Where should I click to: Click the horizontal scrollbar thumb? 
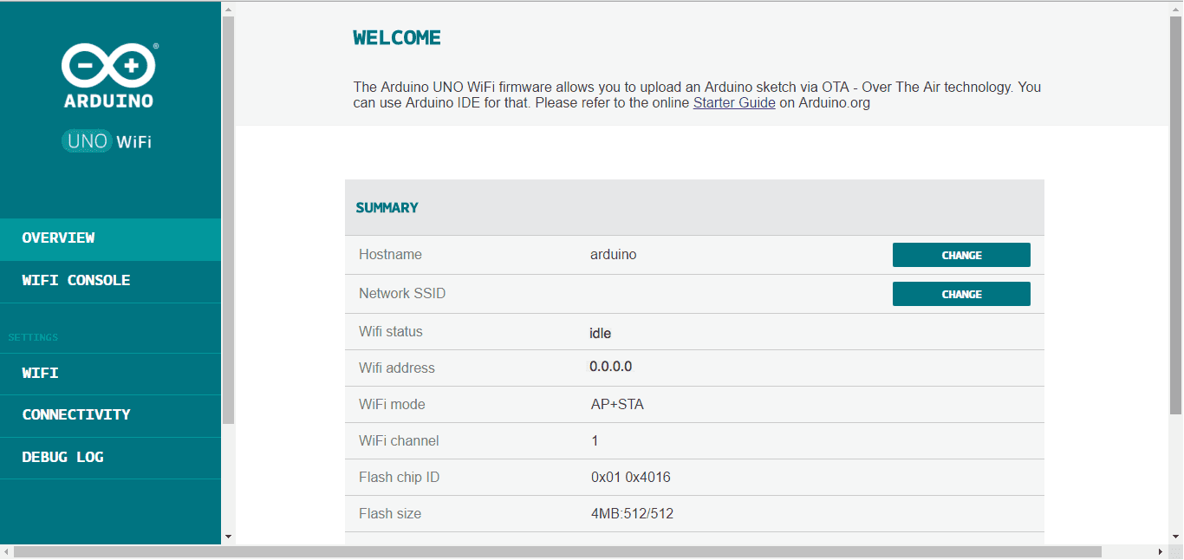click(555, 552)
